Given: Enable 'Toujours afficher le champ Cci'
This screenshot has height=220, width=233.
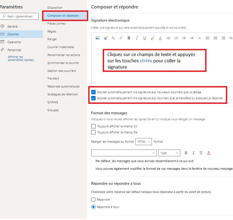Looking at the screenshot, I should [94, 126].
